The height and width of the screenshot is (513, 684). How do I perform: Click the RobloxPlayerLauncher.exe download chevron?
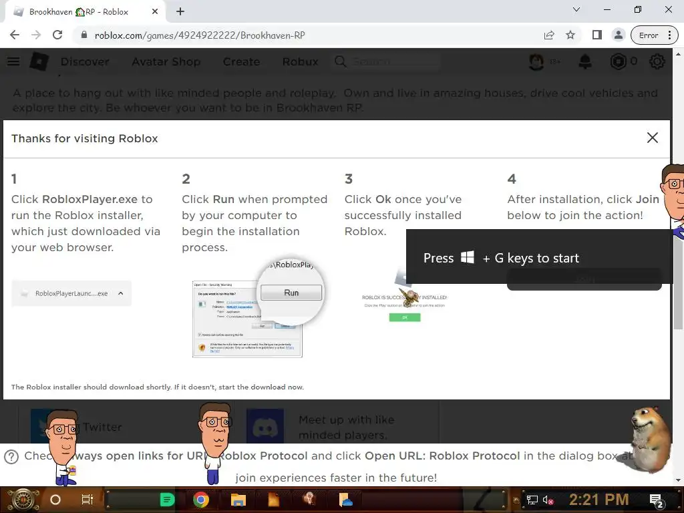coord(121,294)
